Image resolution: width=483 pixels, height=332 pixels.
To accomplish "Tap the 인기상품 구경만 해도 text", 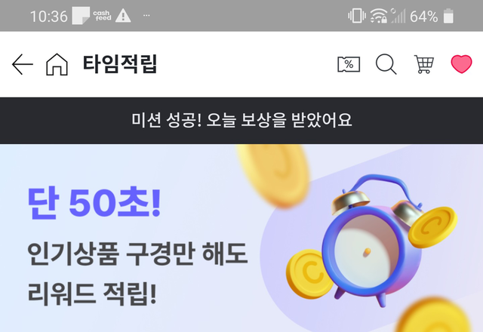I will (x=137, y=254).
